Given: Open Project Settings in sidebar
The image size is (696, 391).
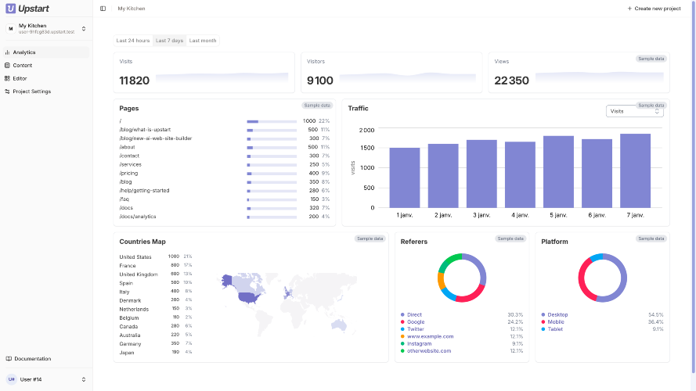Looking at the screenshot, I should [x=46, y=91].
